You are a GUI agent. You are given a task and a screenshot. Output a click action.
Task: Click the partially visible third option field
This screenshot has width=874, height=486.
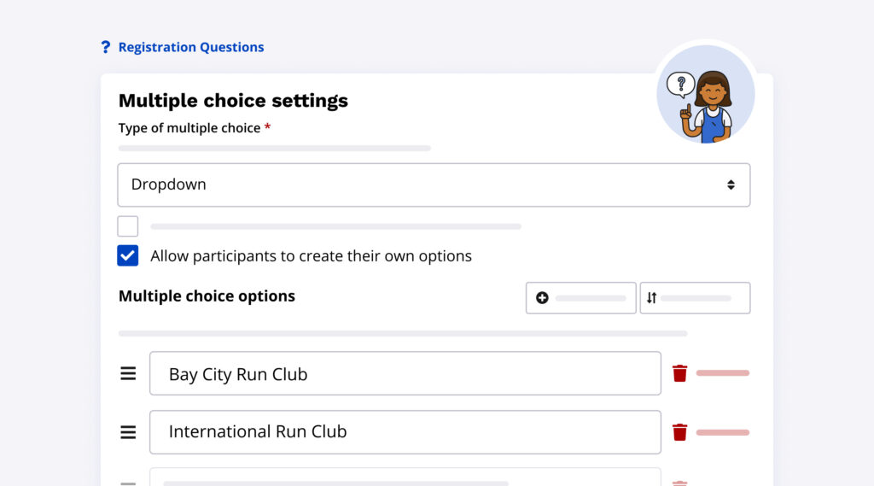[405, 477]
